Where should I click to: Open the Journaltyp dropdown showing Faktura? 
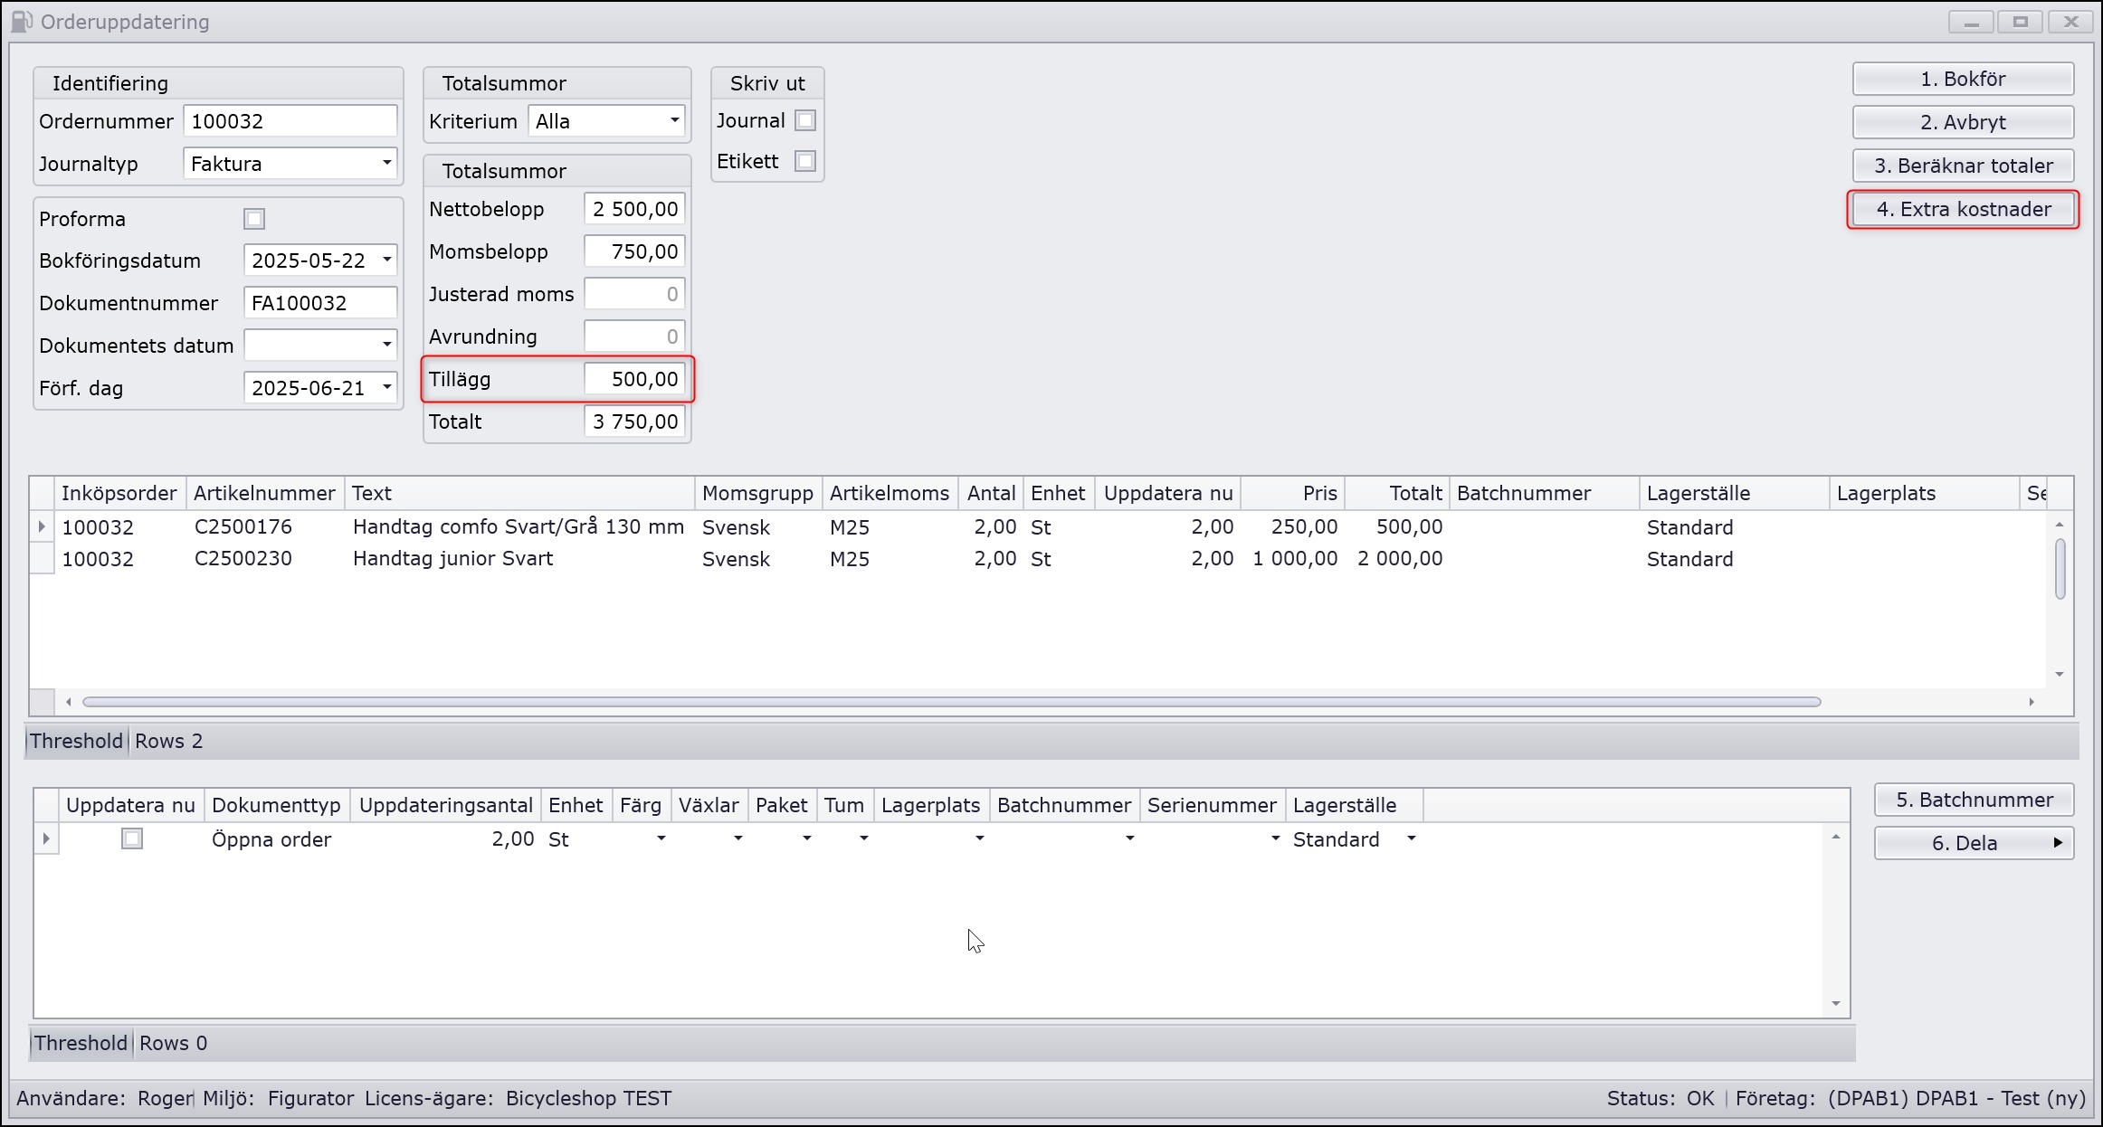[x=386, y=164]
